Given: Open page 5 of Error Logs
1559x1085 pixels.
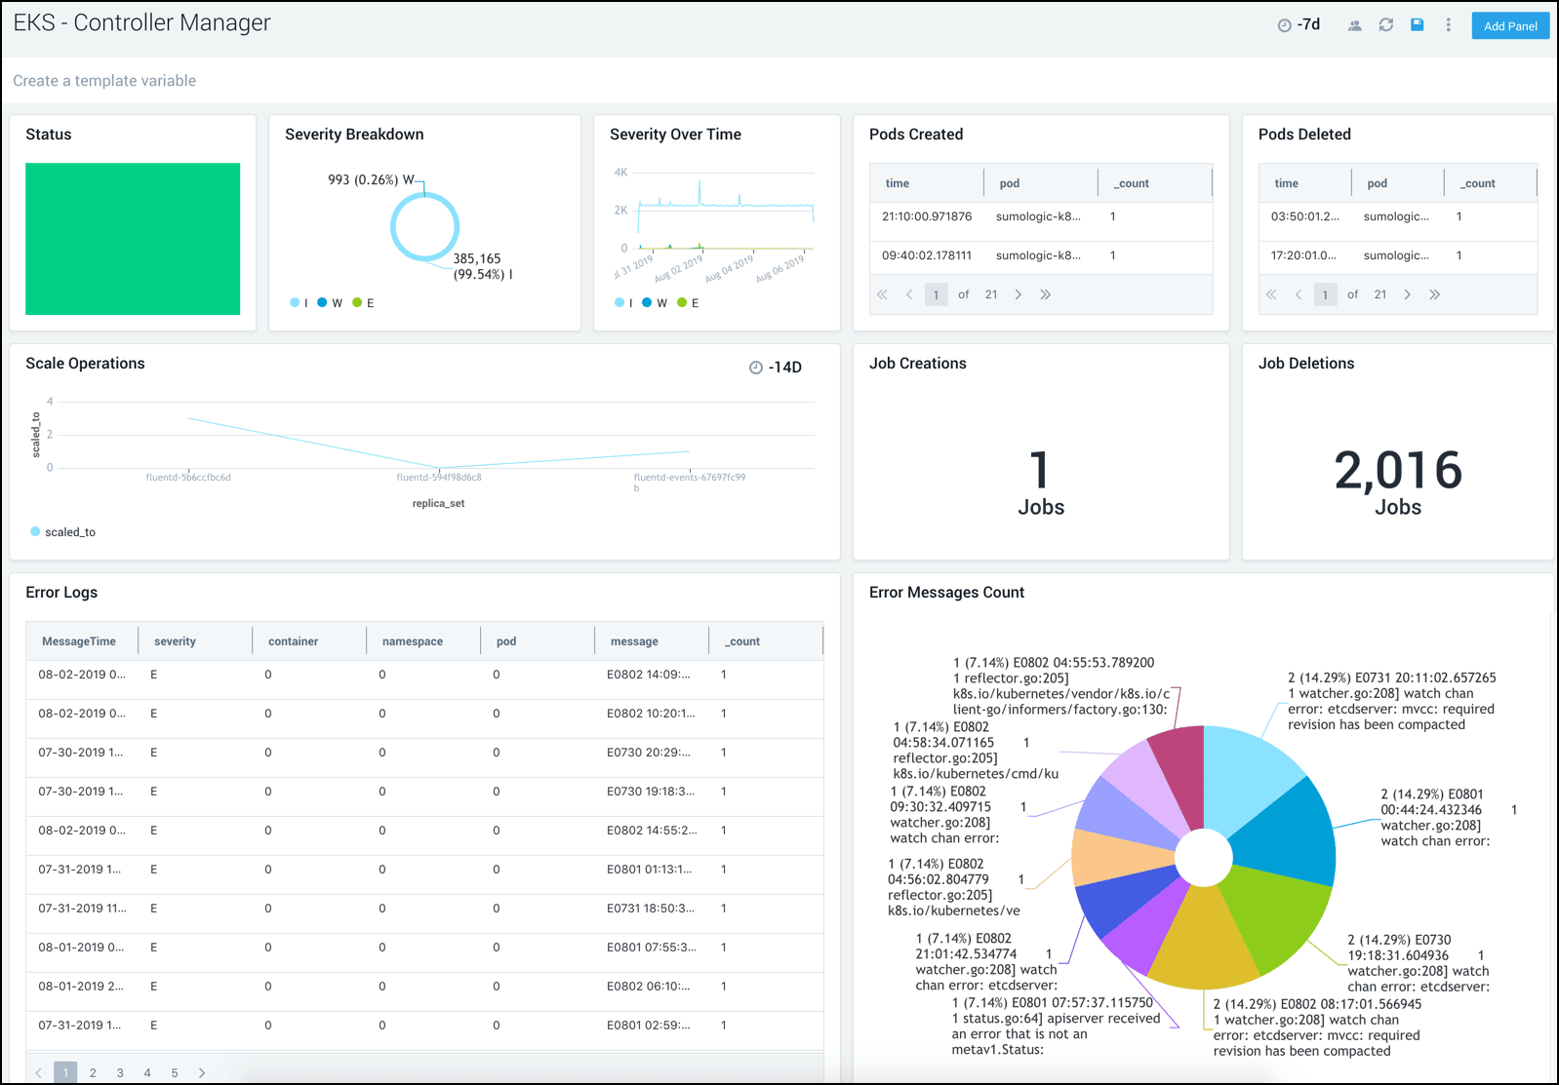Looking at the screenshot, I should click(x=175, y=1072).
